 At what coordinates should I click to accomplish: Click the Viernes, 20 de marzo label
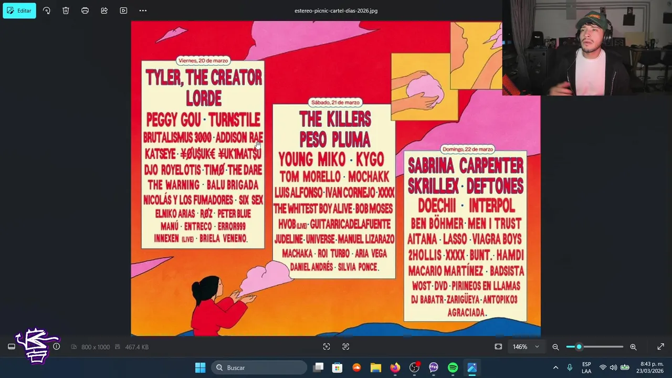tap(203, 60)
